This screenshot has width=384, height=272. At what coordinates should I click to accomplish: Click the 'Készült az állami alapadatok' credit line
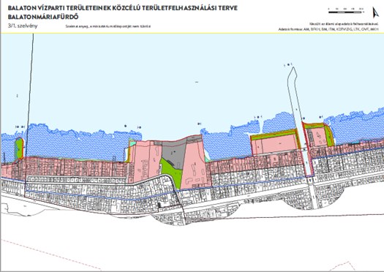coord(344,24)
